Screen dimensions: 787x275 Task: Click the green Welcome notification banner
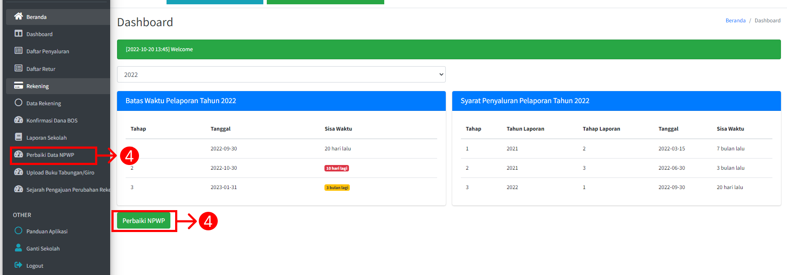tap(449, 49)
